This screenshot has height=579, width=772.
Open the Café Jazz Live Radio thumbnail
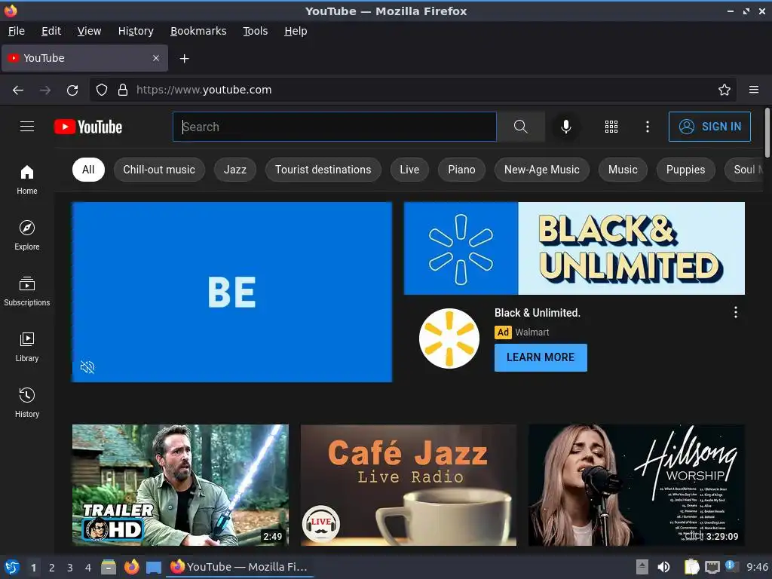click(x=408, y=485)
